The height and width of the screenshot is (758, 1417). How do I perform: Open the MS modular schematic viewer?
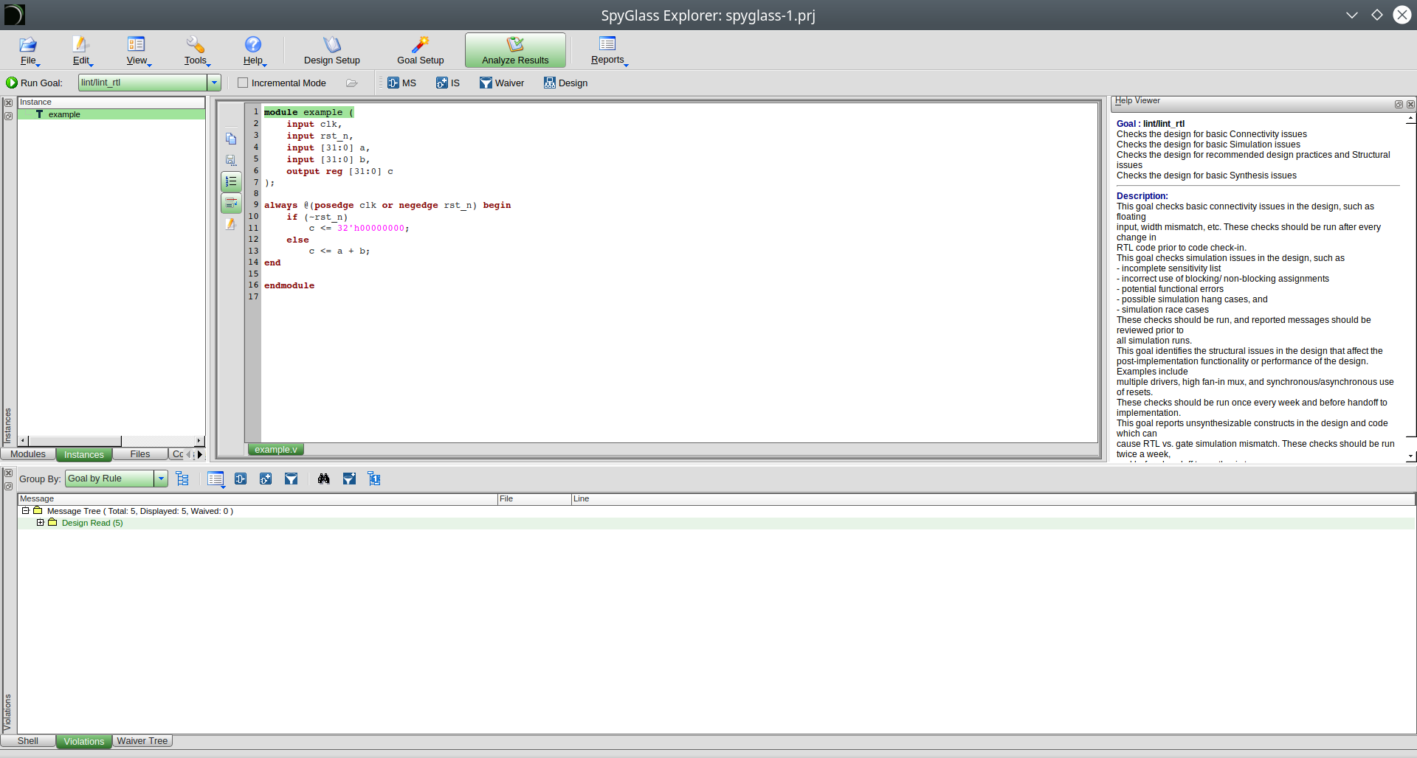tap(402, 83)
